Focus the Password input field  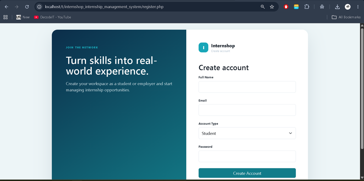click(x=247, y=156)
